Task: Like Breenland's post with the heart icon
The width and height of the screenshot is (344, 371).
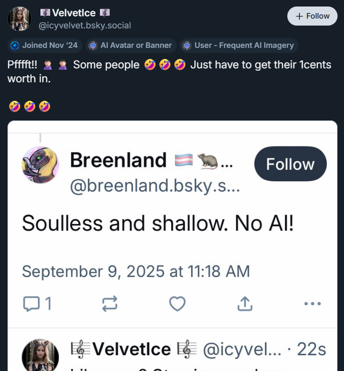Action: 177,304
